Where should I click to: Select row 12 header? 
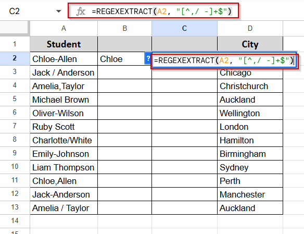[x=15, y=194]
